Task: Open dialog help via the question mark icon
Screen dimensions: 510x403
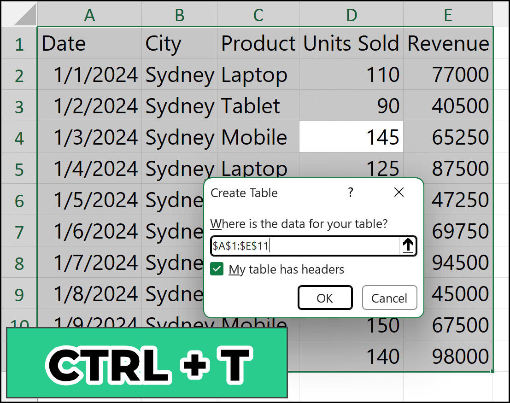Action: point(351,193)
